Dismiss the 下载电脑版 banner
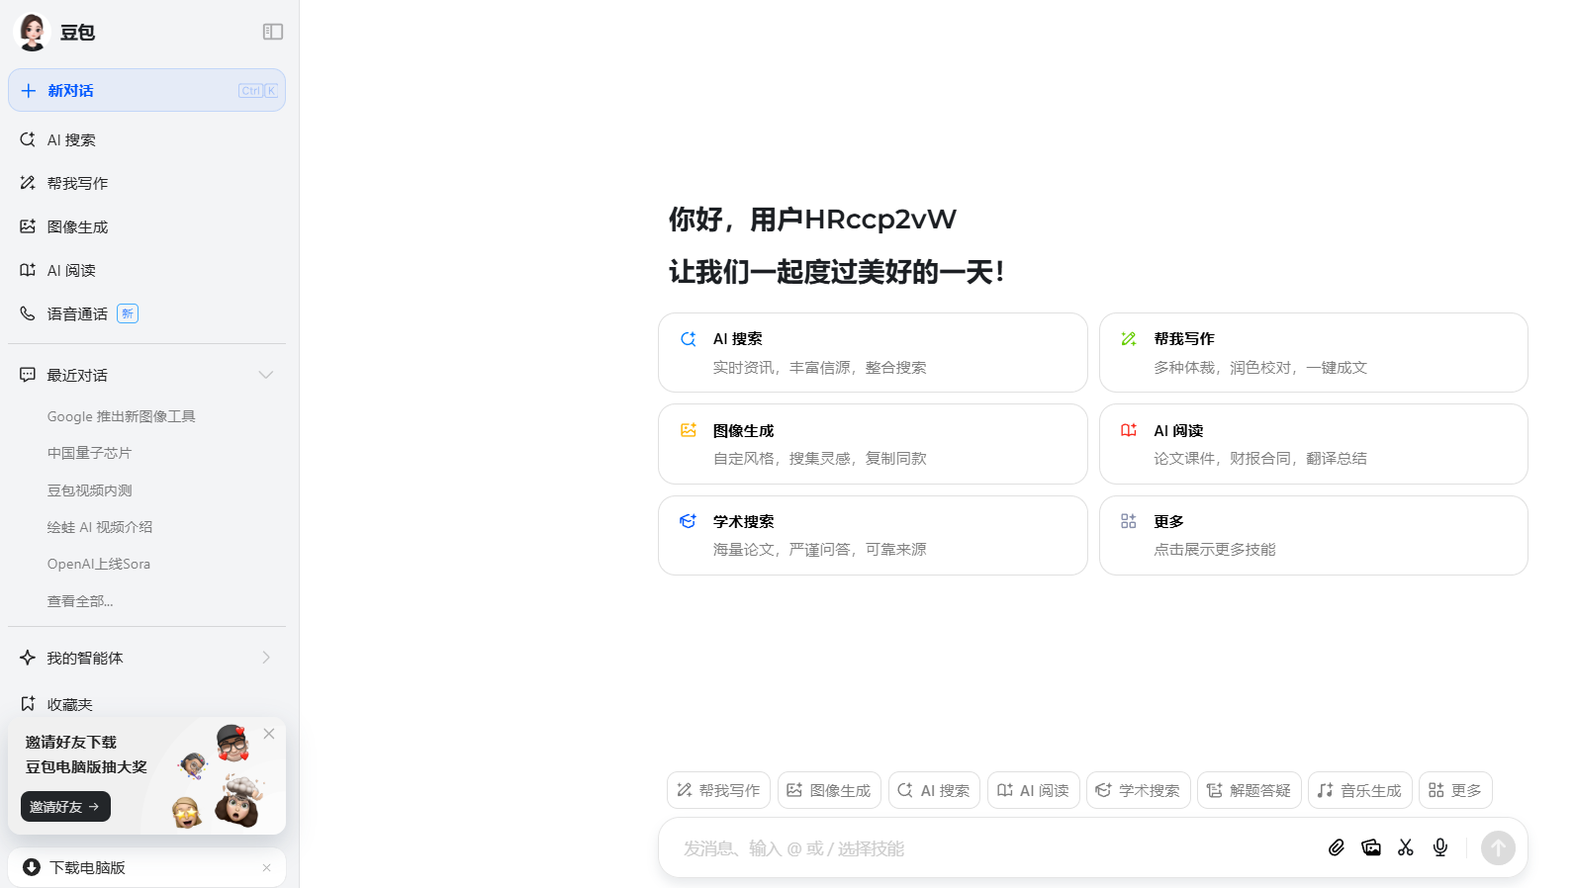 coord(266,868)
